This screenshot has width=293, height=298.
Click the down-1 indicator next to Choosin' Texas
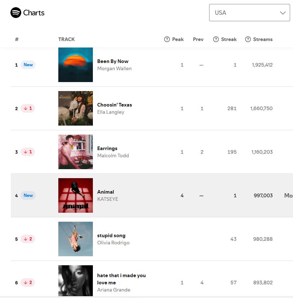tap(28, 108)
